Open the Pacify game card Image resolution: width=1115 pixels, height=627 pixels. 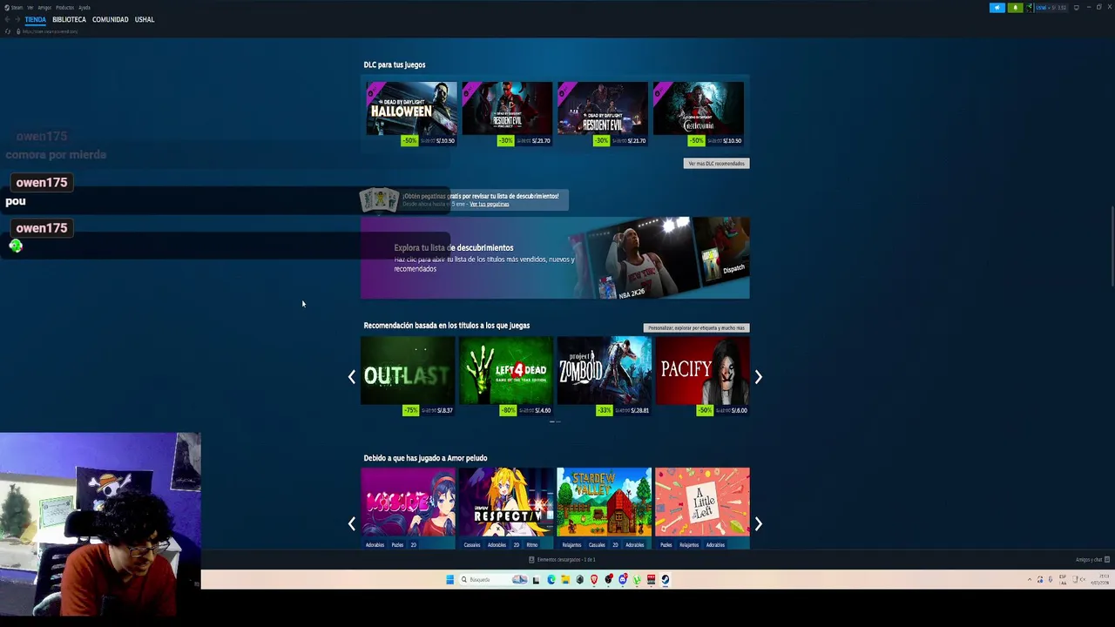pyautogui.click(x=702, y=375)
